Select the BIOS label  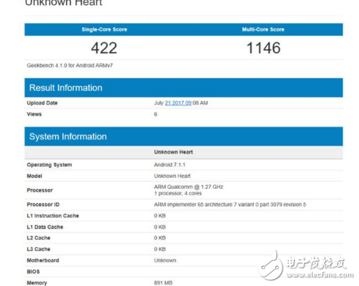[34, 272]
